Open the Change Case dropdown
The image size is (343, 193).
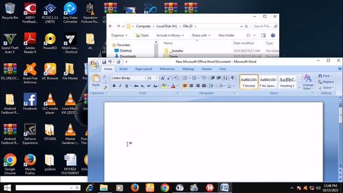tap(155, 86)
